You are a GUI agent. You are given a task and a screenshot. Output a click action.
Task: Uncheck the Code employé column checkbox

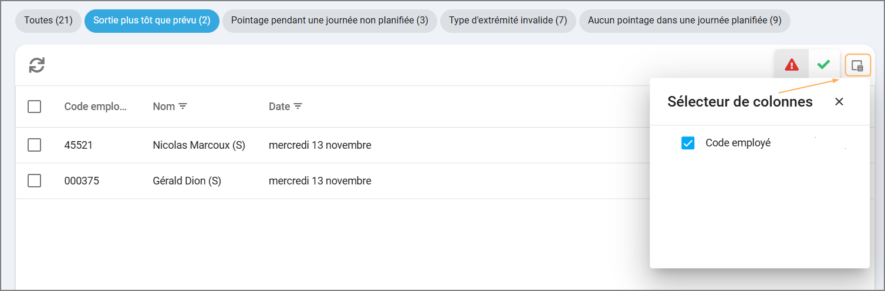point(688,143)
